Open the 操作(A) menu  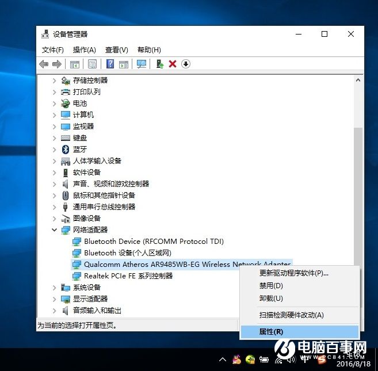pos(85,50)
